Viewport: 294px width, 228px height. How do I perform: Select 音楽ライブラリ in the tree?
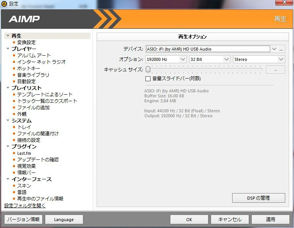(x=33, y=75)
